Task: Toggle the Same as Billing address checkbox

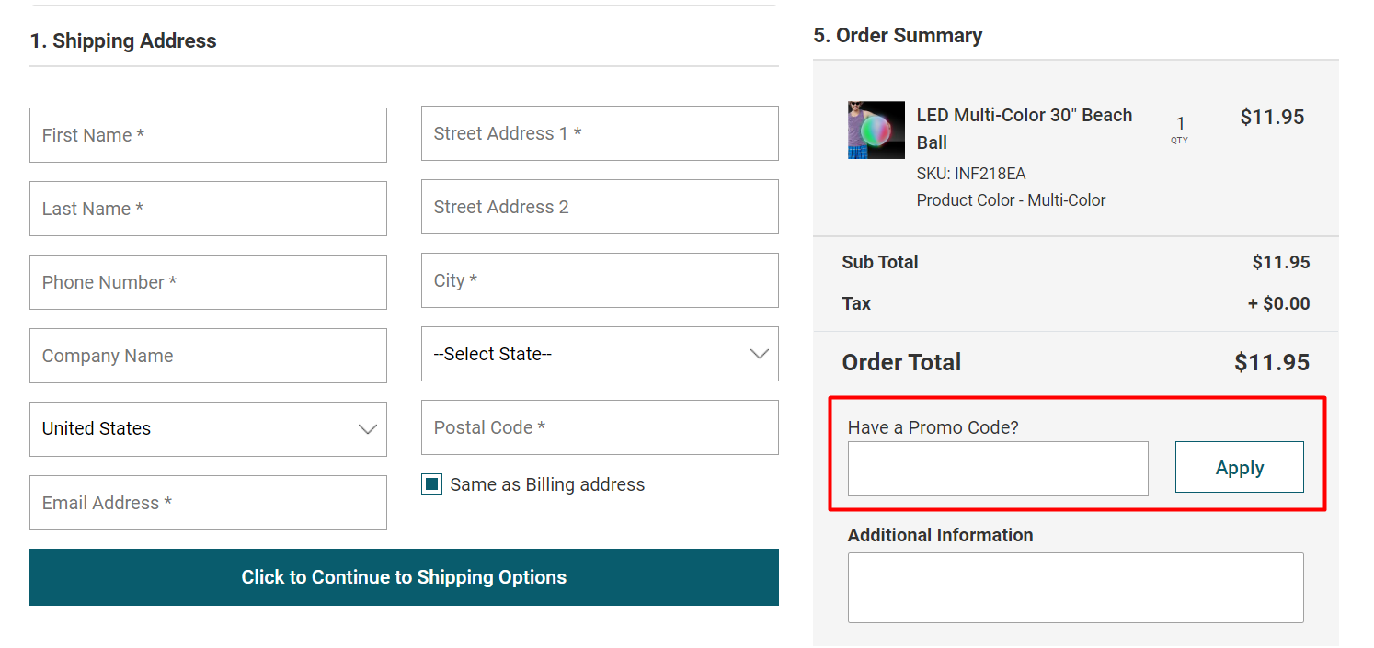Action: (431, 484)
